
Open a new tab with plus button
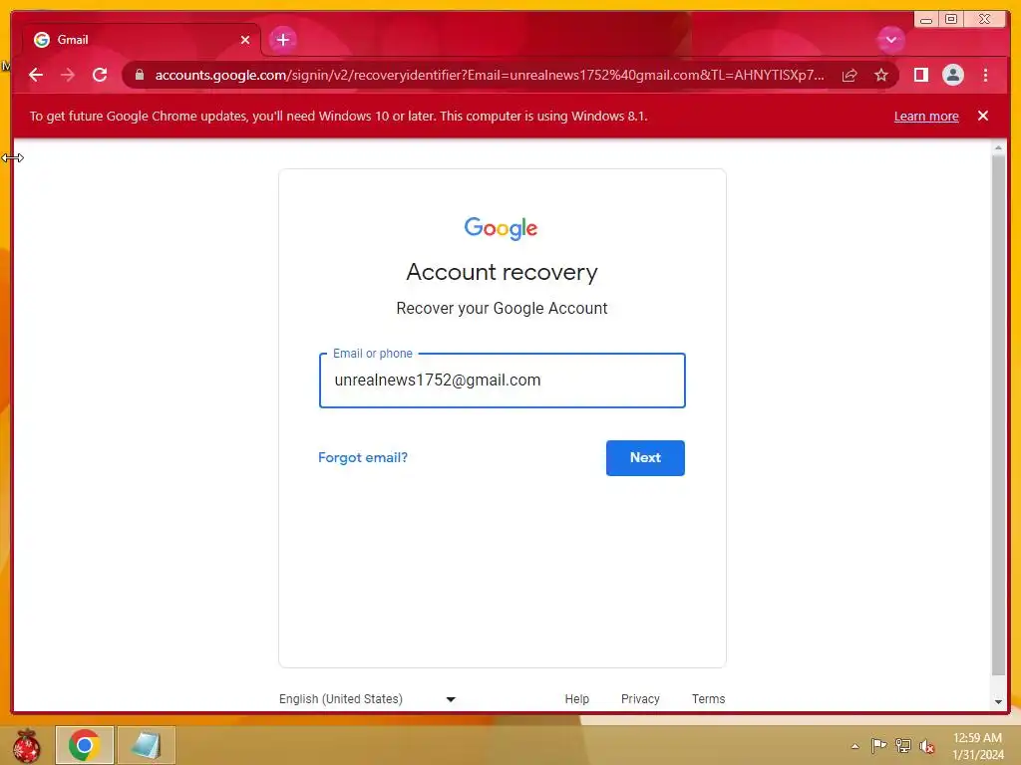282,40
